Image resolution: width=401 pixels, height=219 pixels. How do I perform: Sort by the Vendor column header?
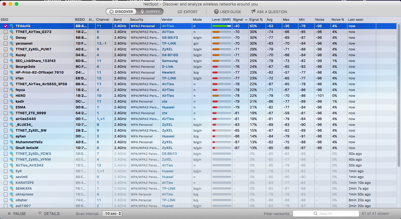[x=176, y=20]
